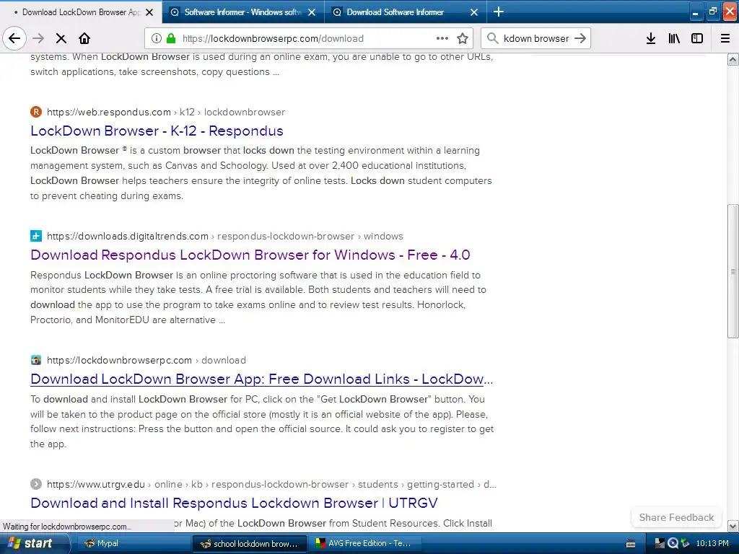This screenshot has height=554, width=739.
Task: Open the downloads panel
Action: [651, 39]
